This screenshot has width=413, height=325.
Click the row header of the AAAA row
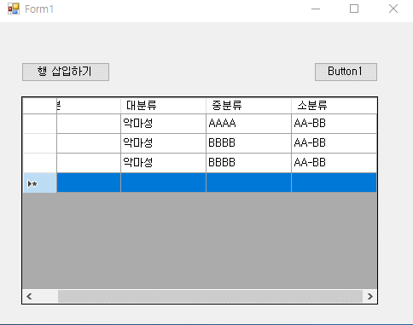(x=39, y=124)
